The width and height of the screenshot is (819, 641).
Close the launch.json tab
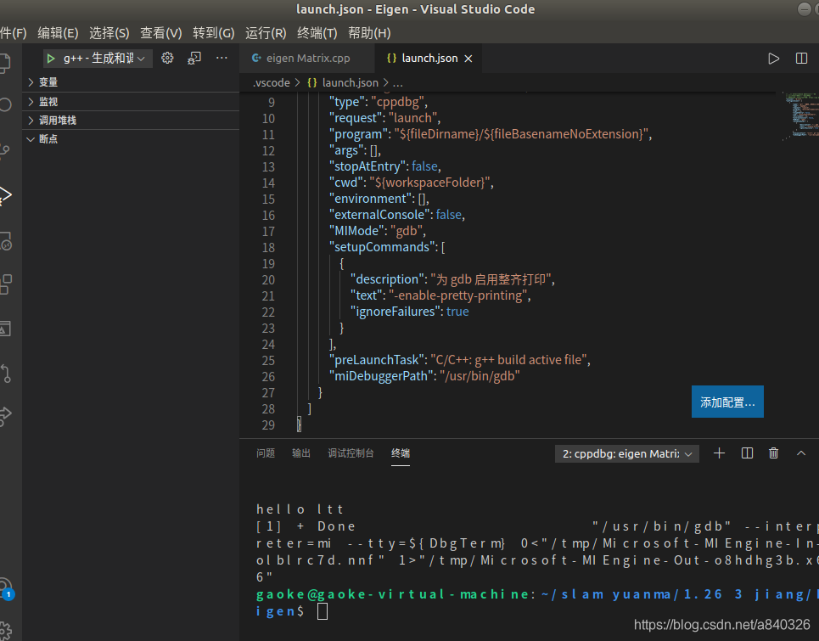click(x=468, y=59)
